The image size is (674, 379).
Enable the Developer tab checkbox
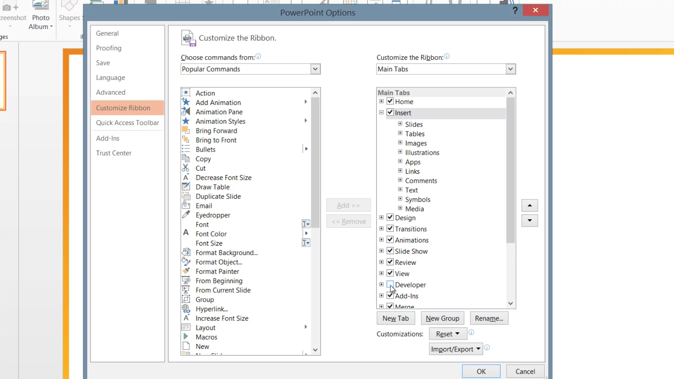[390, 284]
